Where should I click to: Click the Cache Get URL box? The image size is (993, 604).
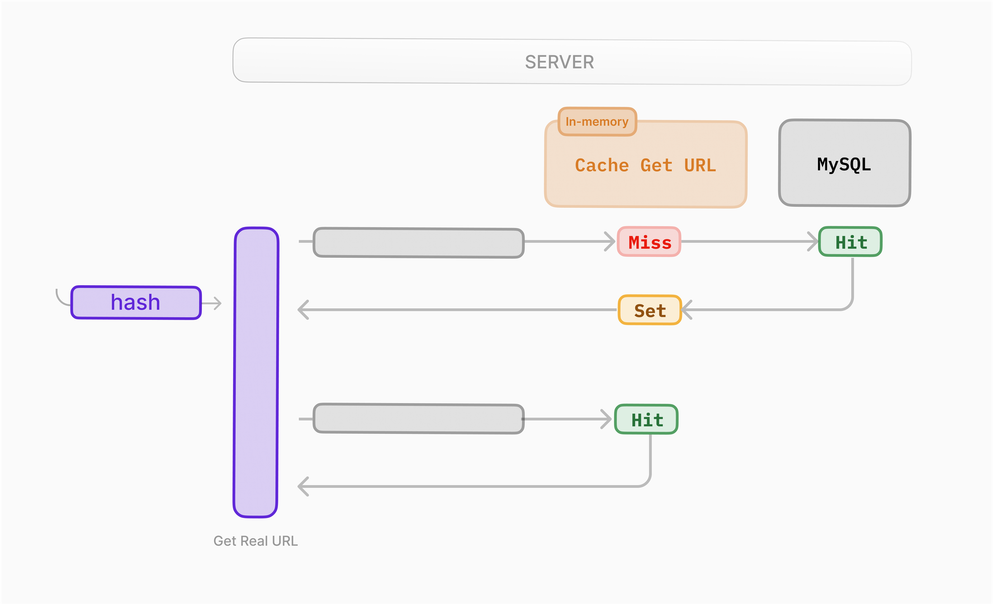tap(645, 166)
